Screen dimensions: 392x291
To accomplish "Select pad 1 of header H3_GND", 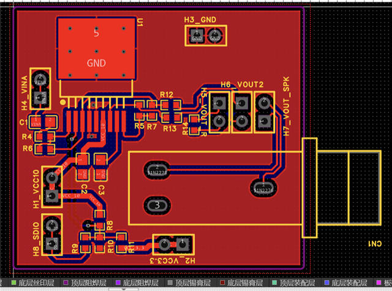I will coord(197,36).
